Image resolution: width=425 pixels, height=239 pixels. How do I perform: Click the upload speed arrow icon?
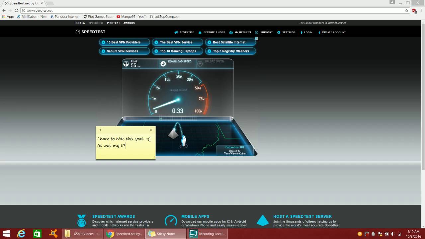(x=200, y=64)
